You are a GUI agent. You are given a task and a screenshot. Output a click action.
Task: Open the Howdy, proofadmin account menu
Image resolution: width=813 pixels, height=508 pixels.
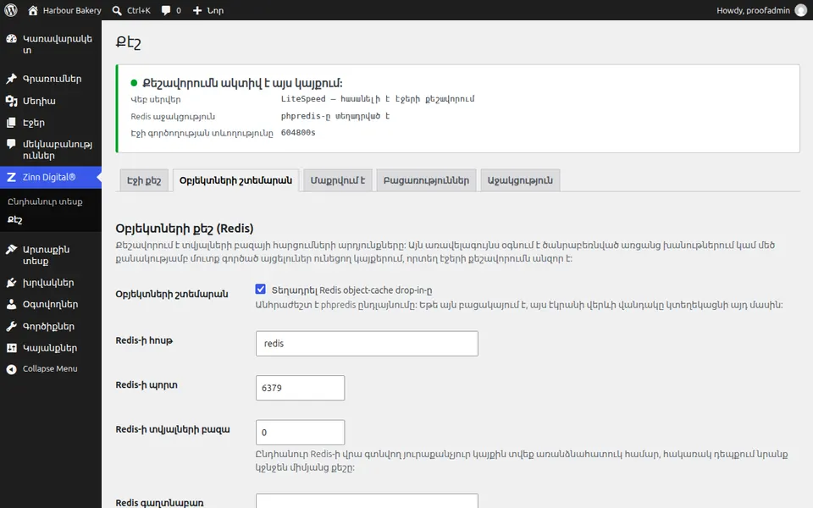(761, 10)
